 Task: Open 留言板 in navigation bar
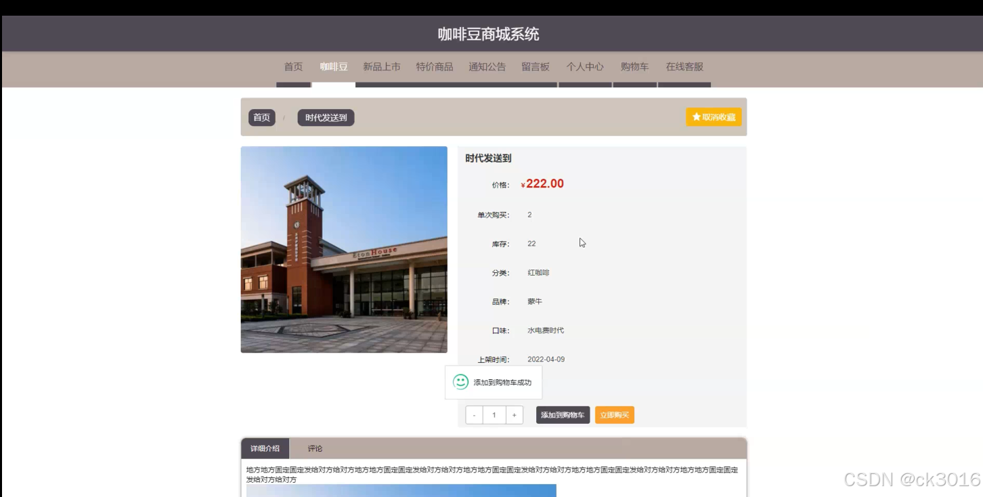(x=536, y=66)
